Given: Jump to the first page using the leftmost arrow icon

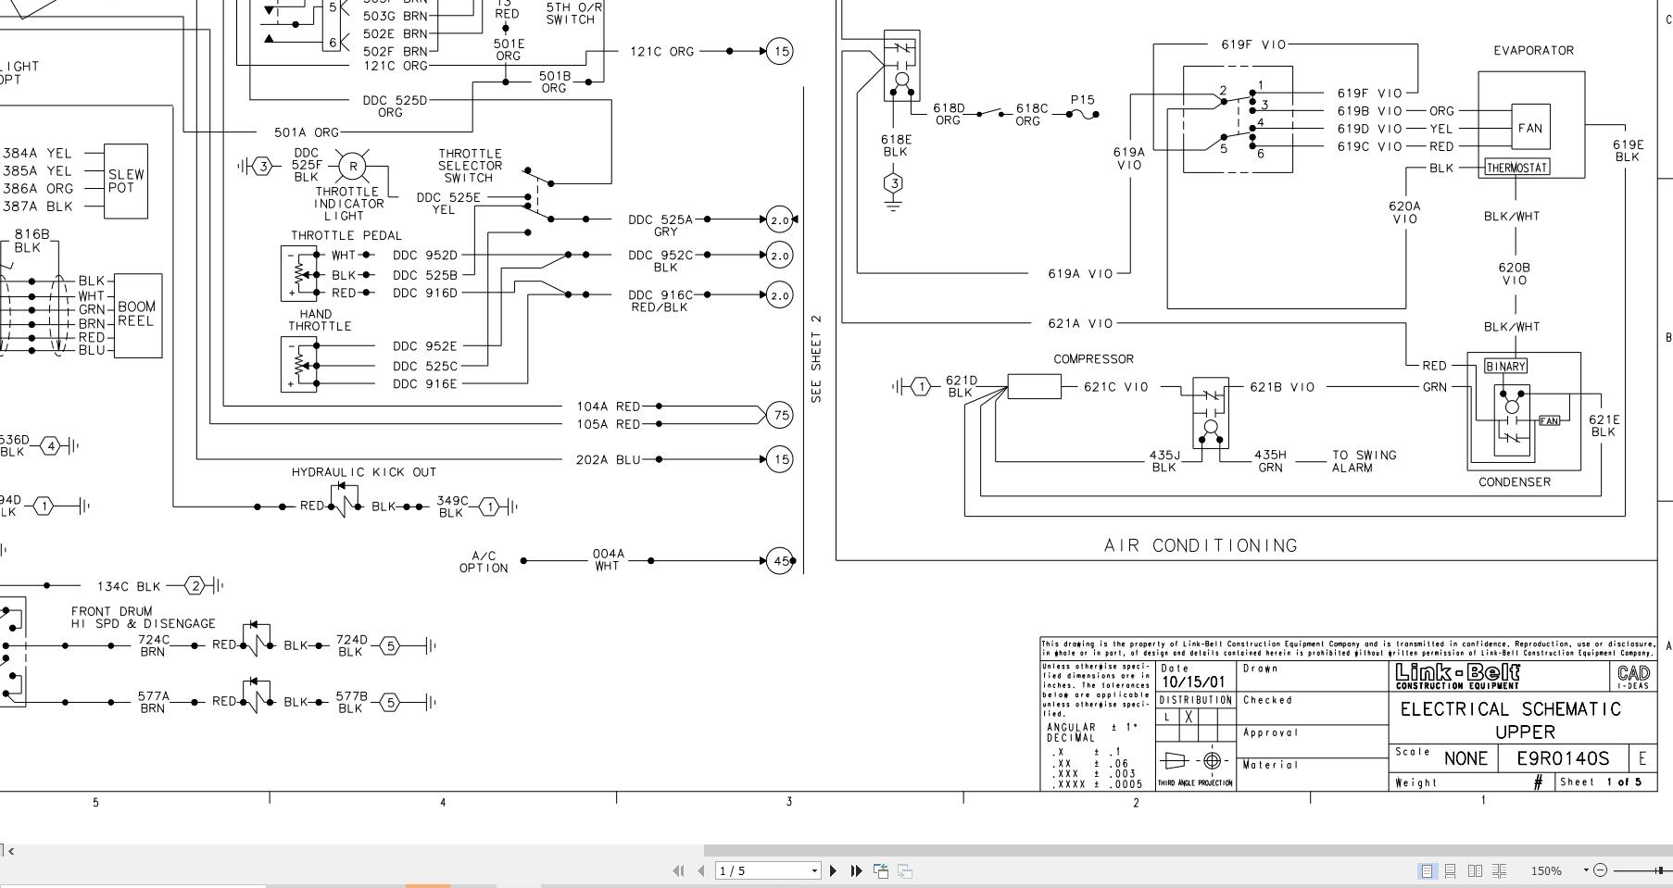Looking at the screenshot, I should [679, 870].
